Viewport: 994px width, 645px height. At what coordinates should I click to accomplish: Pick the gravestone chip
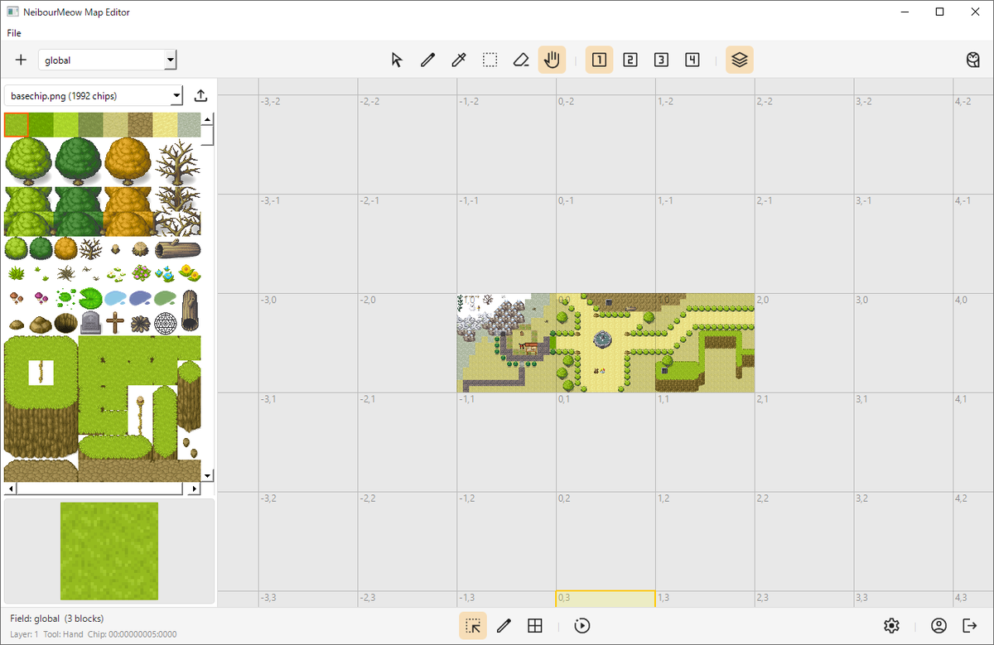pyautogui.click(x=91, y=323)
